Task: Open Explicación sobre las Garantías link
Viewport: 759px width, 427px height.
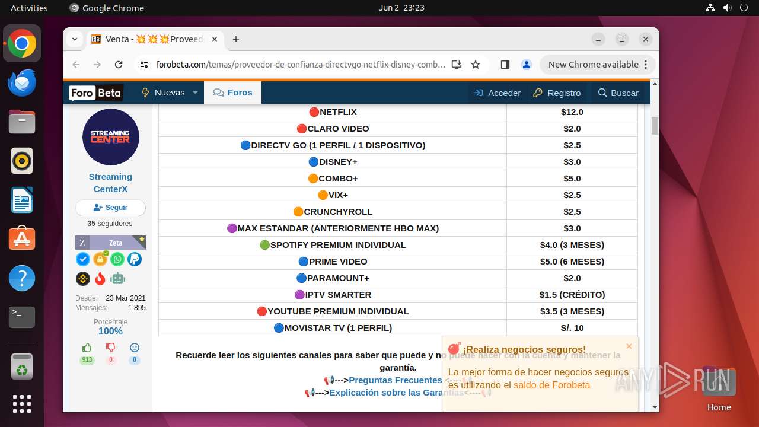Action: (x=397, y=393)
